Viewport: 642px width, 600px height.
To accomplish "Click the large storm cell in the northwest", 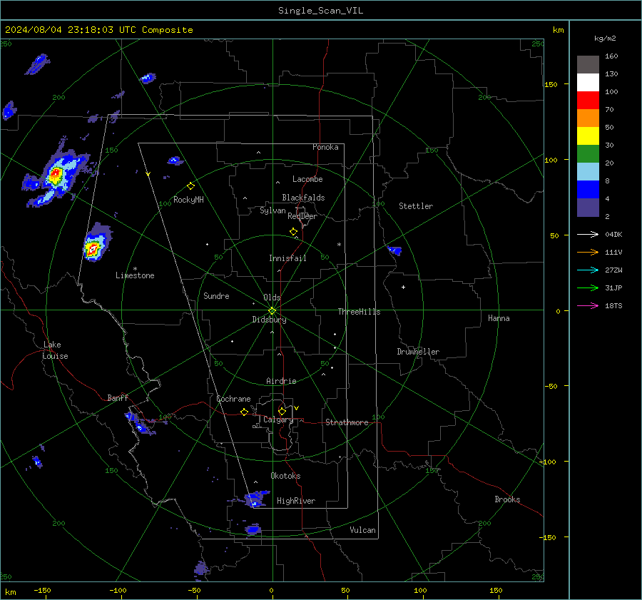I will (55, 177).
